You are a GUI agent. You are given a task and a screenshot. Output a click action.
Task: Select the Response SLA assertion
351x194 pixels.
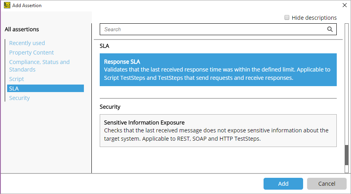coord(218,70)
